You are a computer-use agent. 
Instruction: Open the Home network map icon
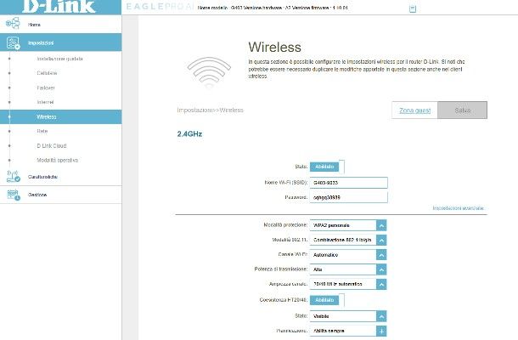[13, 24]
